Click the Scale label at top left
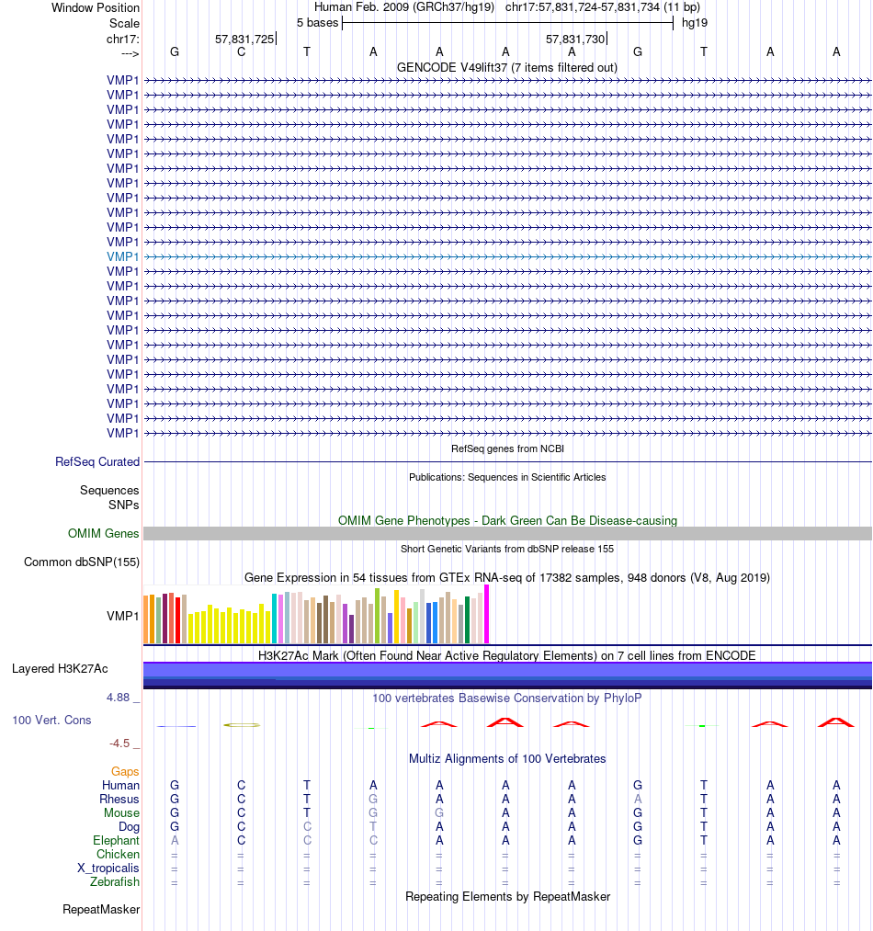Image resolution: width=873 pixels, height=931 pixels. pos(124,23)
